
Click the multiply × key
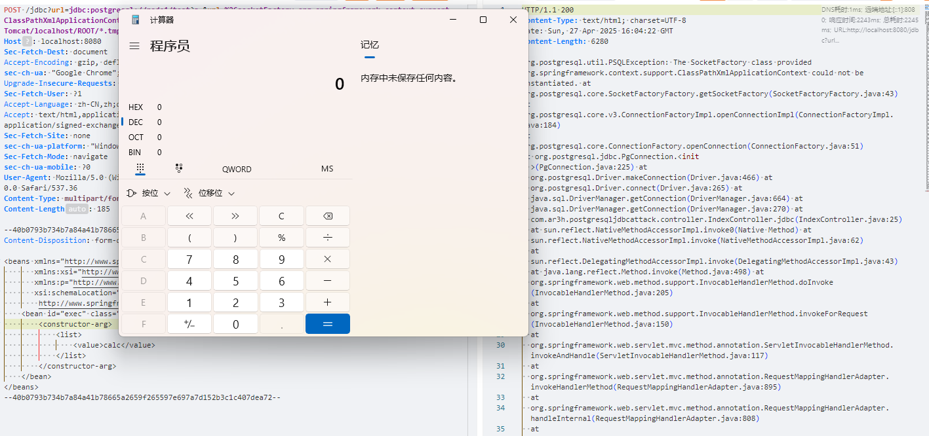328,259
